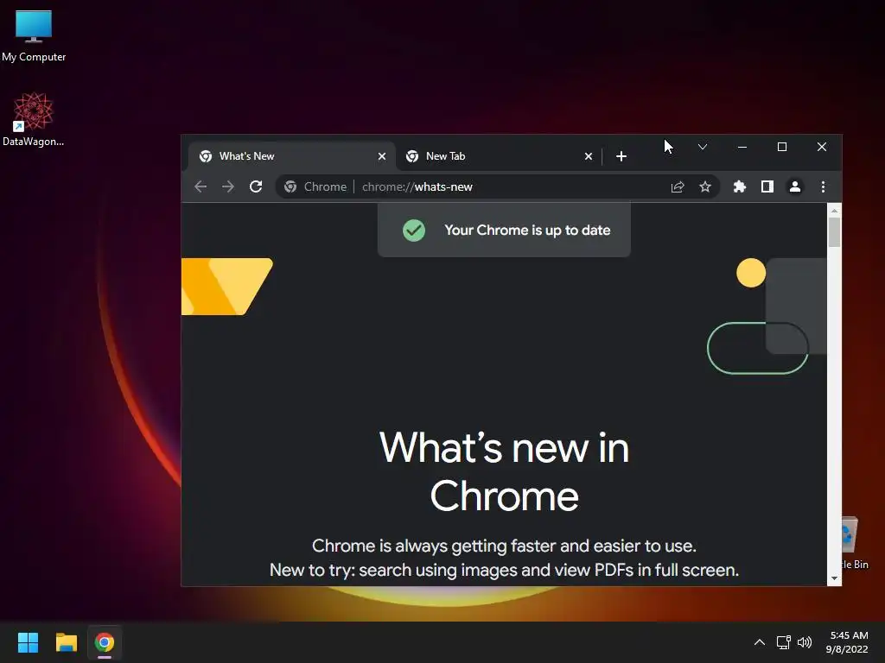Click the Chrome taskbar icon
Image resolution: width=885 pixels, height=663 pixels.
105,642
